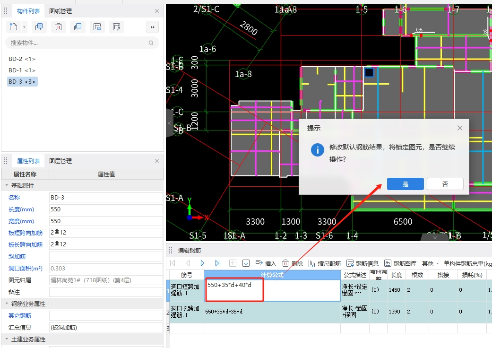Collapse the 钢筋业务属性 group
The image size is (492, 348).
(x=7, y=304)
